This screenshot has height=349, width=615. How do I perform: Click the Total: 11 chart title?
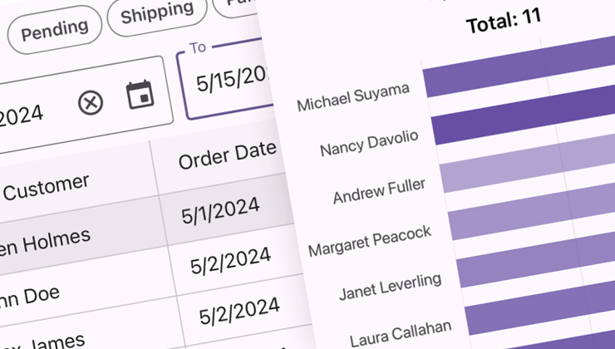point(504,23)
